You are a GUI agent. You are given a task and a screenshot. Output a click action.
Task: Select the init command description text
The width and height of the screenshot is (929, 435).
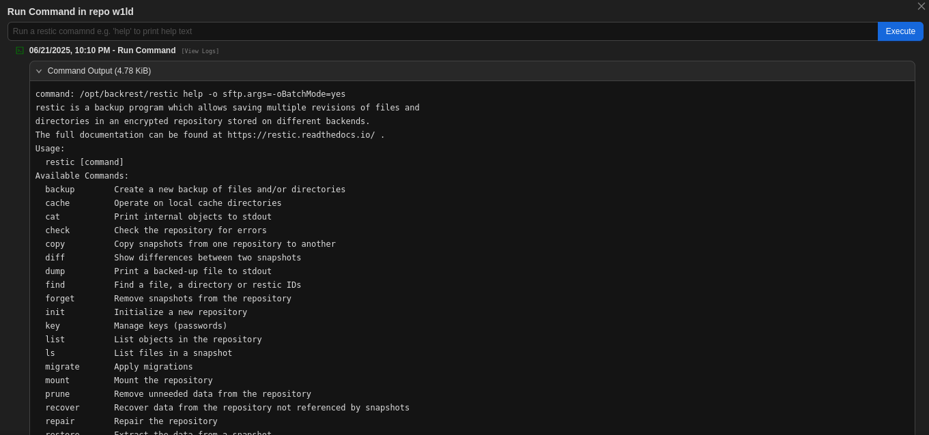(180, 312)
